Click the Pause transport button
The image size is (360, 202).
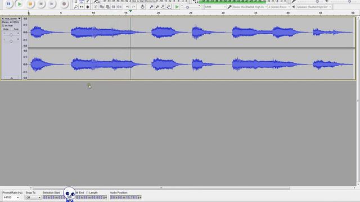click(8, 4)
